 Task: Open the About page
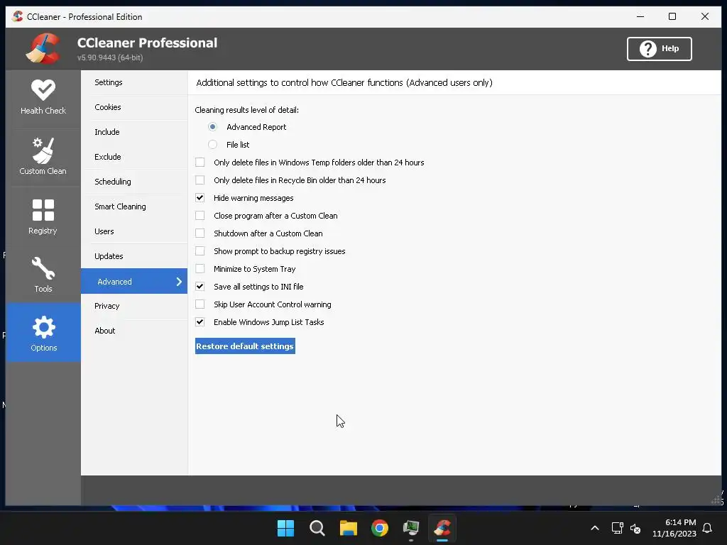pos(134,331)
